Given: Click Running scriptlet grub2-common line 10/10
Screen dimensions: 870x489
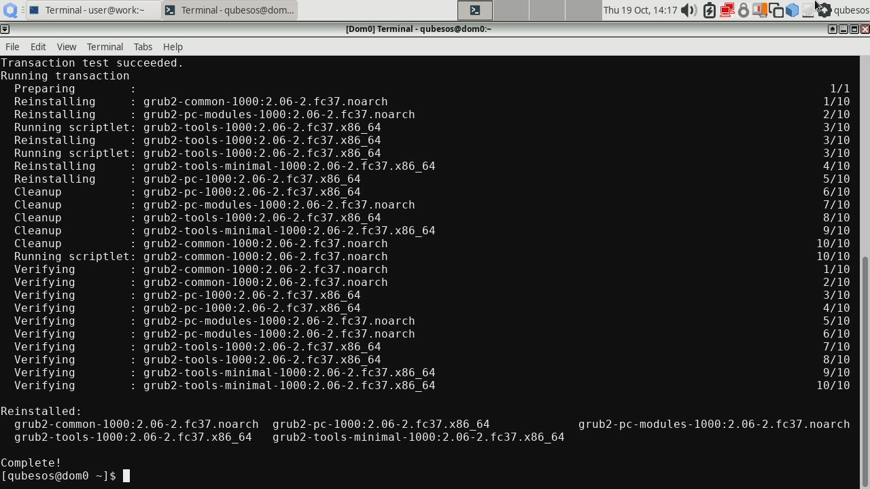Looking at the screenshot, I should coord(432,257).
